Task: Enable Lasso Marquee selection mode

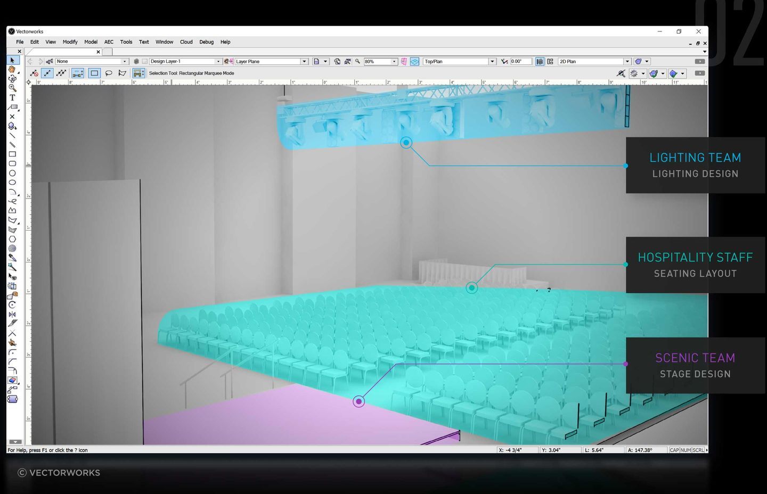Action: coord(109,73)
